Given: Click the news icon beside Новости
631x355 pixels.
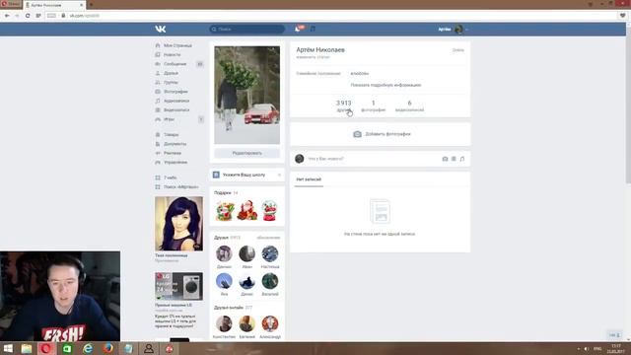Looking at the screenshot, I should [x=158, y=55].
